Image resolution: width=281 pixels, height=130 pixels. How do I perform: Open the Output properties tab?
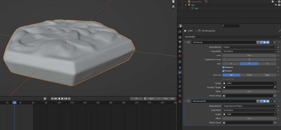point(180,42)
